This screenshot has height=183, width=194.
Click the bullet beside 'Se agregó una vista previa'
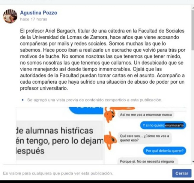coord(23,100)
